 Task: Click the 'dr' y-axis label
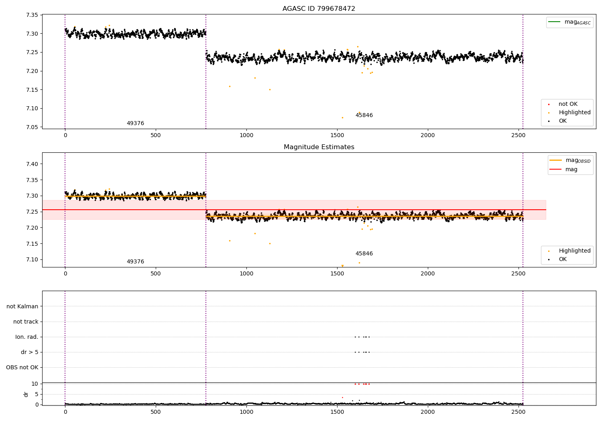point(26,394)
